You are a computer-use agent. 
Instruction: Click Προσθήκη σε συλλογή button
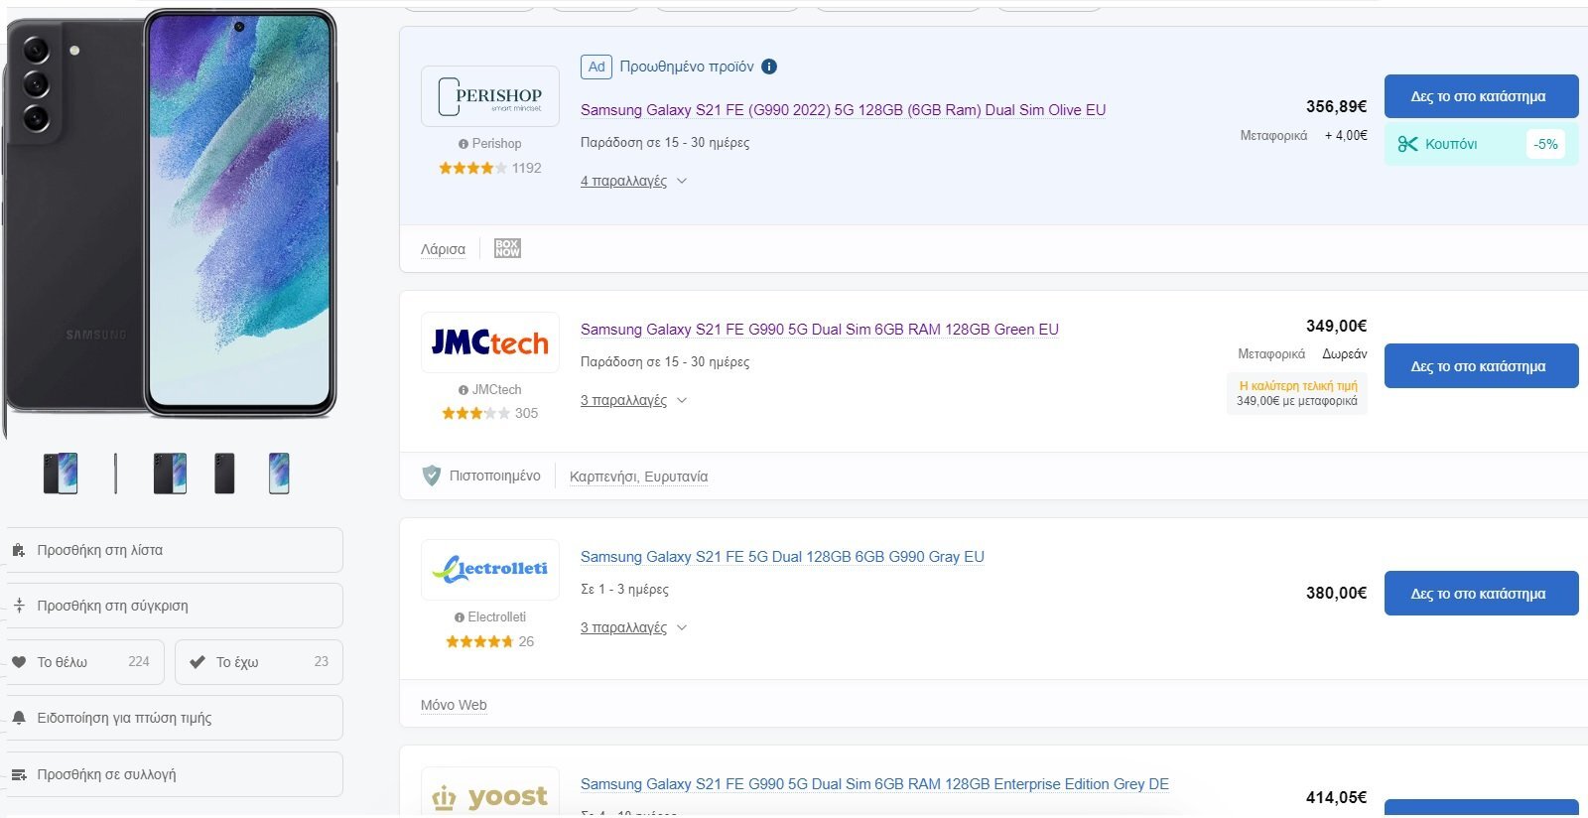coord(175,774)
